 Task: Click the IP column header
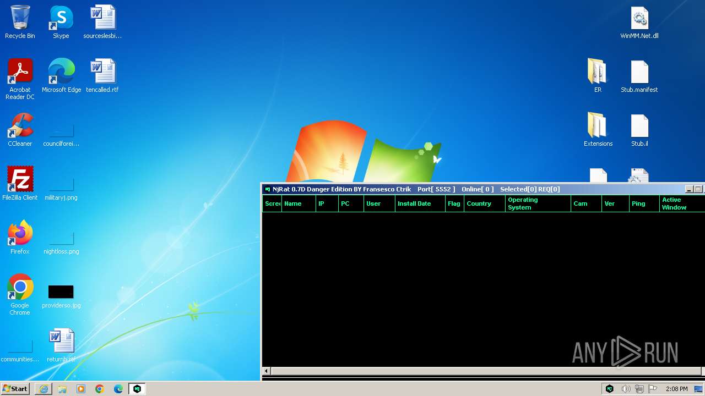[x=327, y=204]
